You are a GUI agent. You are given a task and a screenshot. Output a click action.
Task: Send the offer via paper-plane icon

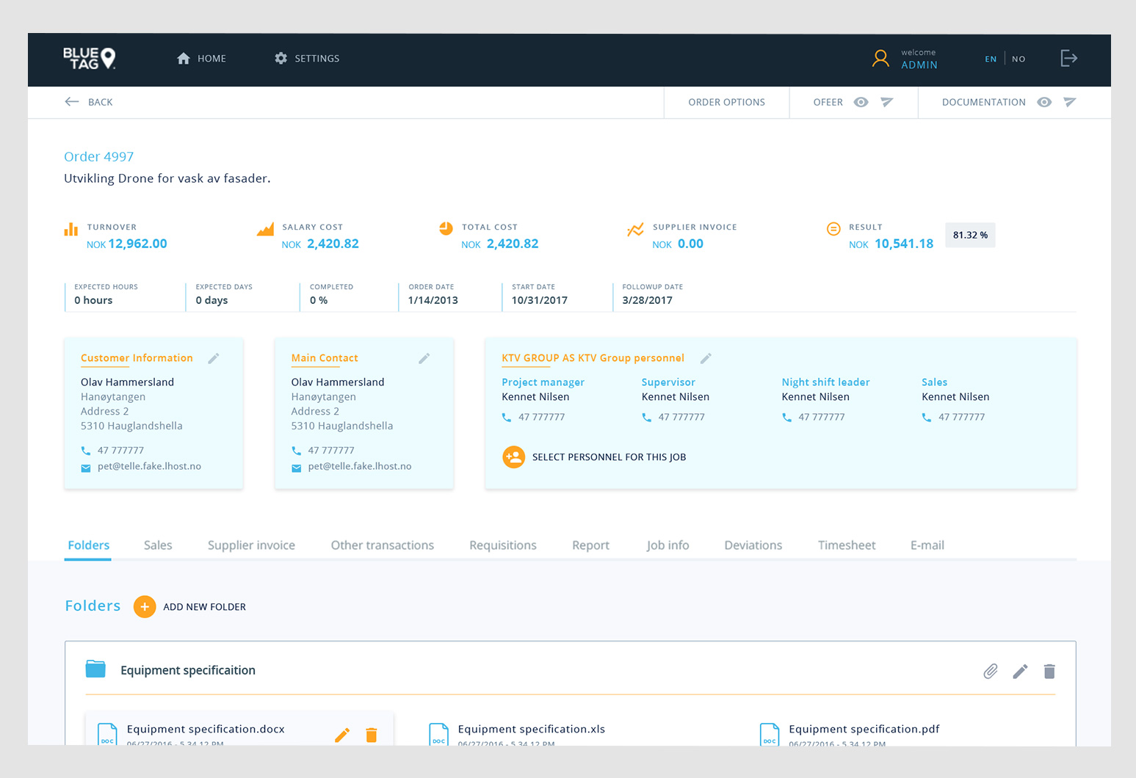click(x=887, y=102)
